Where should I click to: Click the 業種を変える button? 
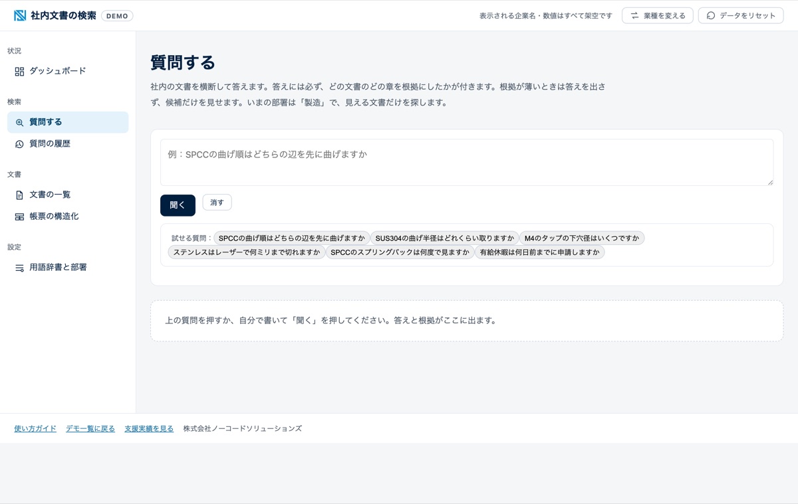click(658, 15)
